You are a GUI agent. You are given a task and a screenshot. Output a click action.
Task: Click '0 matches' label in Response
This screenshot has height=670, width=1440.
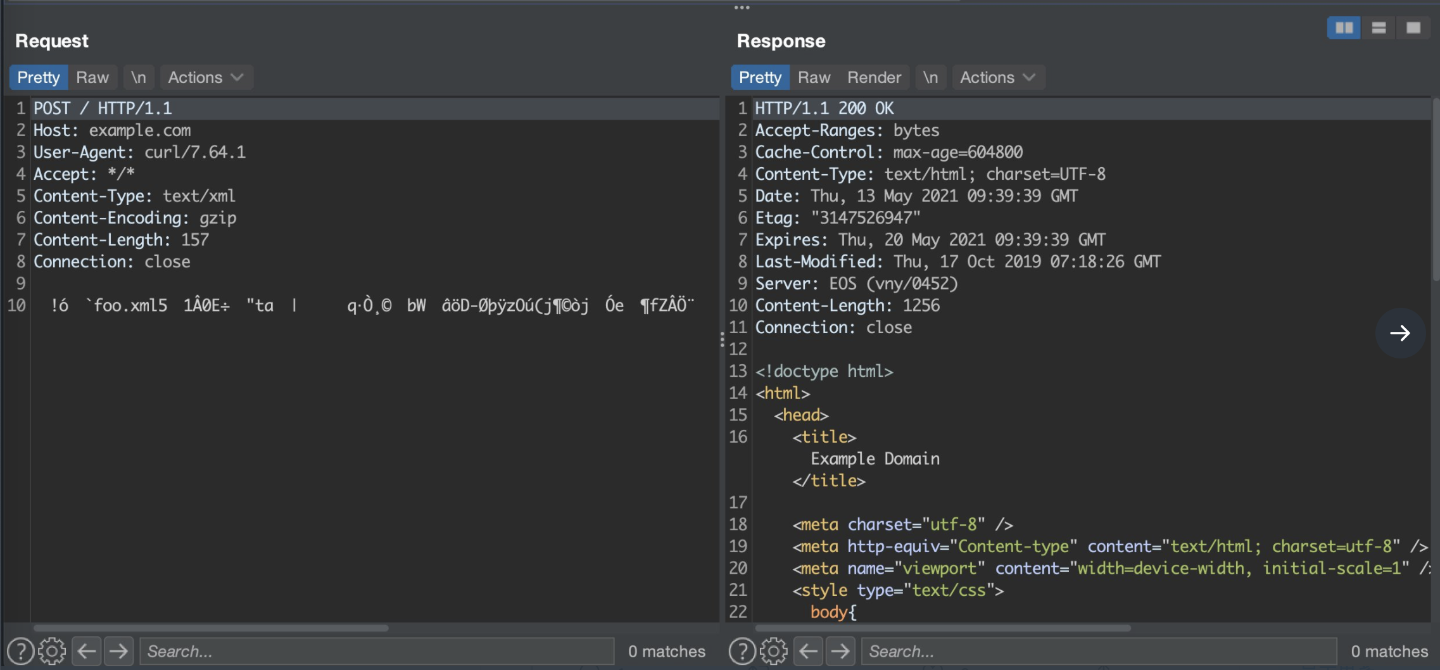click(1389, 651)
